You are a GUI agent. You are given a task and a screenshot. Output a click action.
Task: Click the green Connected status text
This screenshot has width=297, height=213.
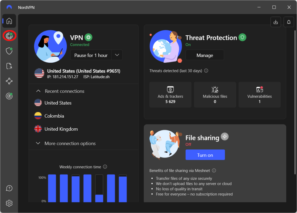79,45
